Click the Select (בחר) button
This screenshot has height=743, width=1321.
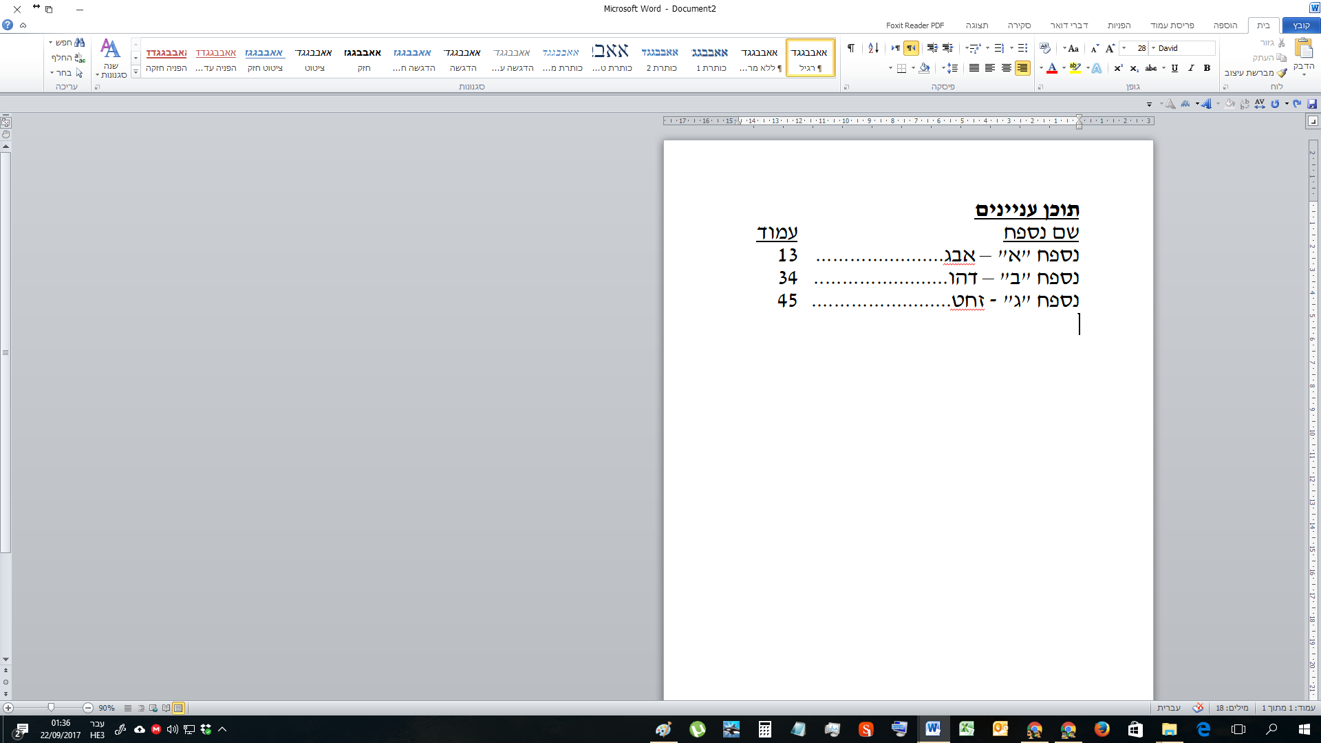pos(67,73)
